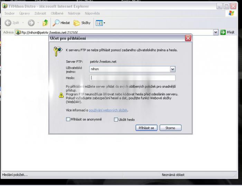This screenshot has width=242, height=186.
Task: Open the Zobrazit menu
Action: (40, 13)
